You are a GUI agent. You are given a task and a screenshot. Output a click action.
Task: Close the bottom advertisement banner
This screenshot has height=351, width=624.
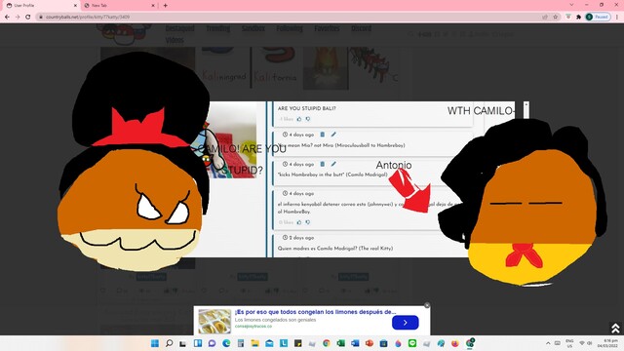(427, 305)
